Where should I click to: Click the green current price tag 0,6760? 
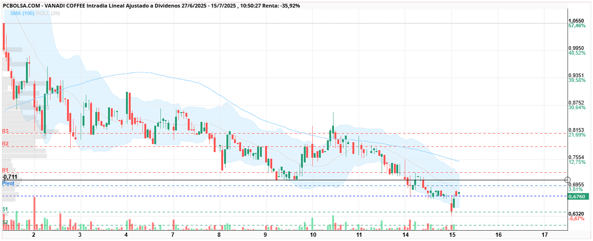[577, 196]
